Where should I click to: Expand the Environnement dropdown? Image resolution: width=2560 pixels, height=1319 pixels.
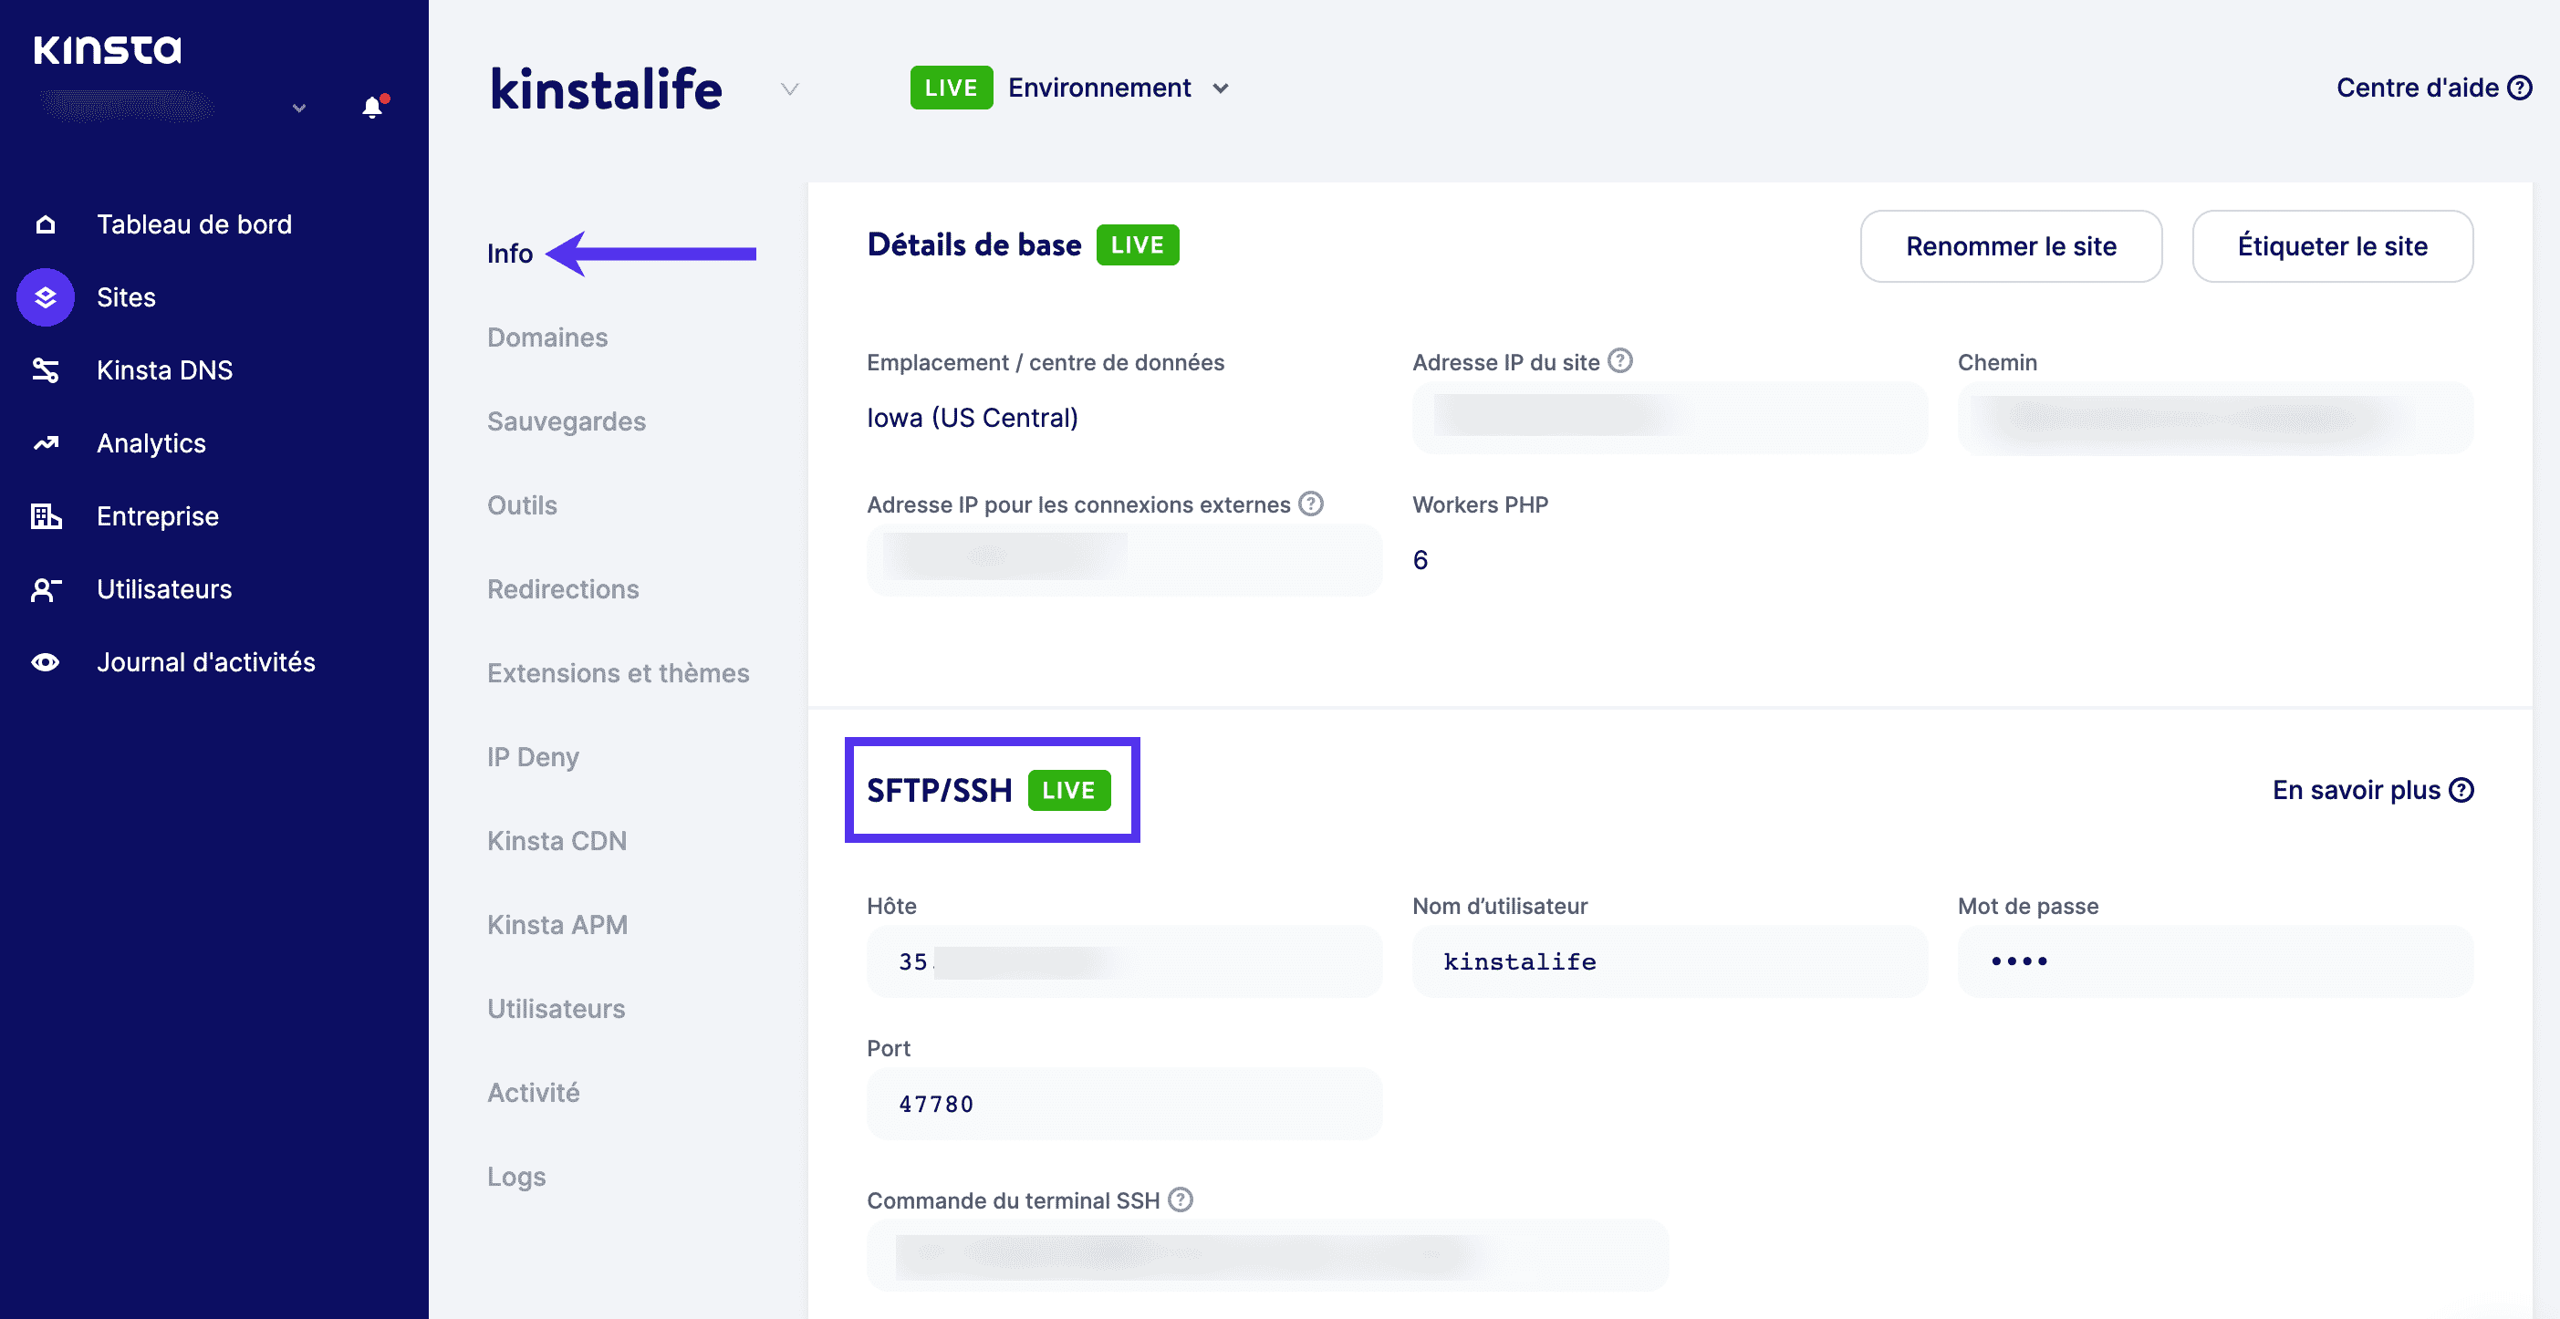[1223, 88]
